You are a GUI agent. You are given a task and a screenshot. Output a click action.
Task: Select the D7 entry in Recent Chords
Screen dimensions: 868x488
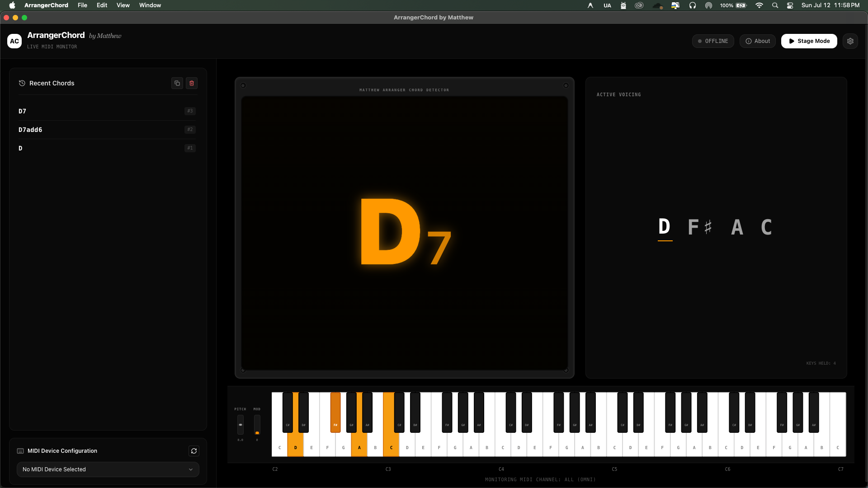(x=107, y=111)
